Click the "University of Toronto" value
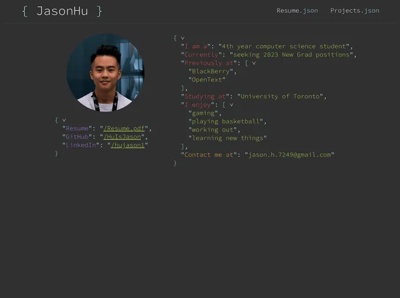 280,96
